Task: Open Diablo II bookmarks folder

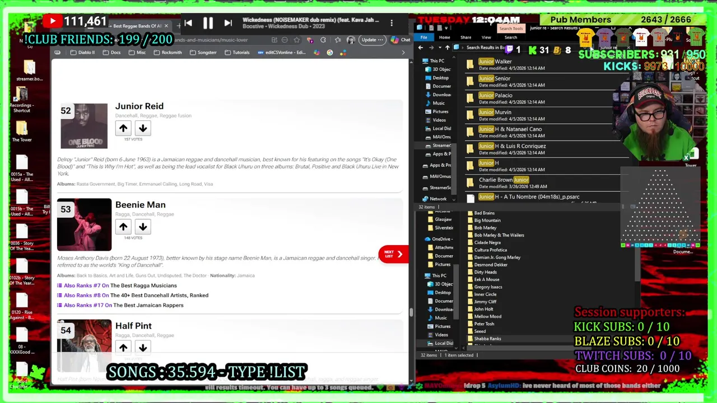Action: point(82,53)
